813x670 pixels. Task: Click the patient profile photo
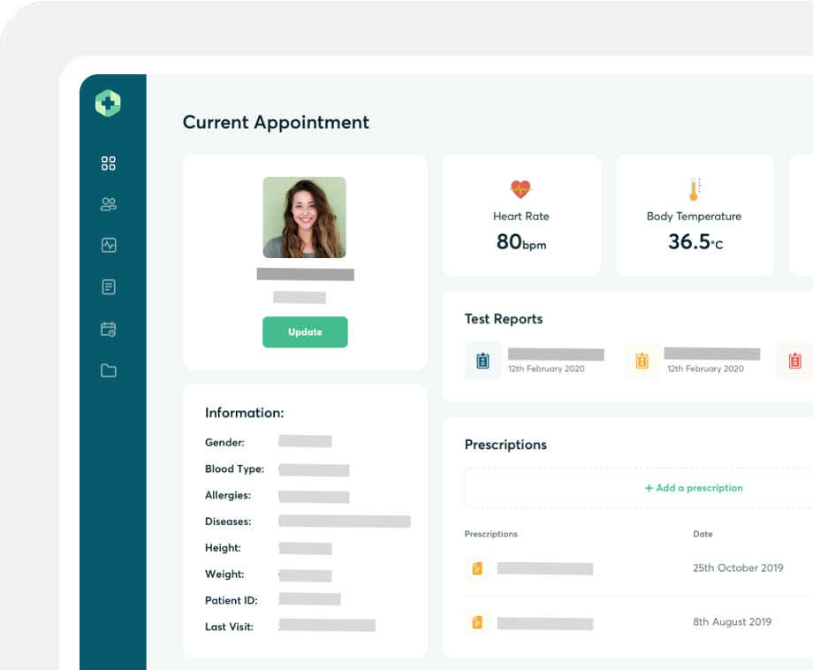(305, 217)
